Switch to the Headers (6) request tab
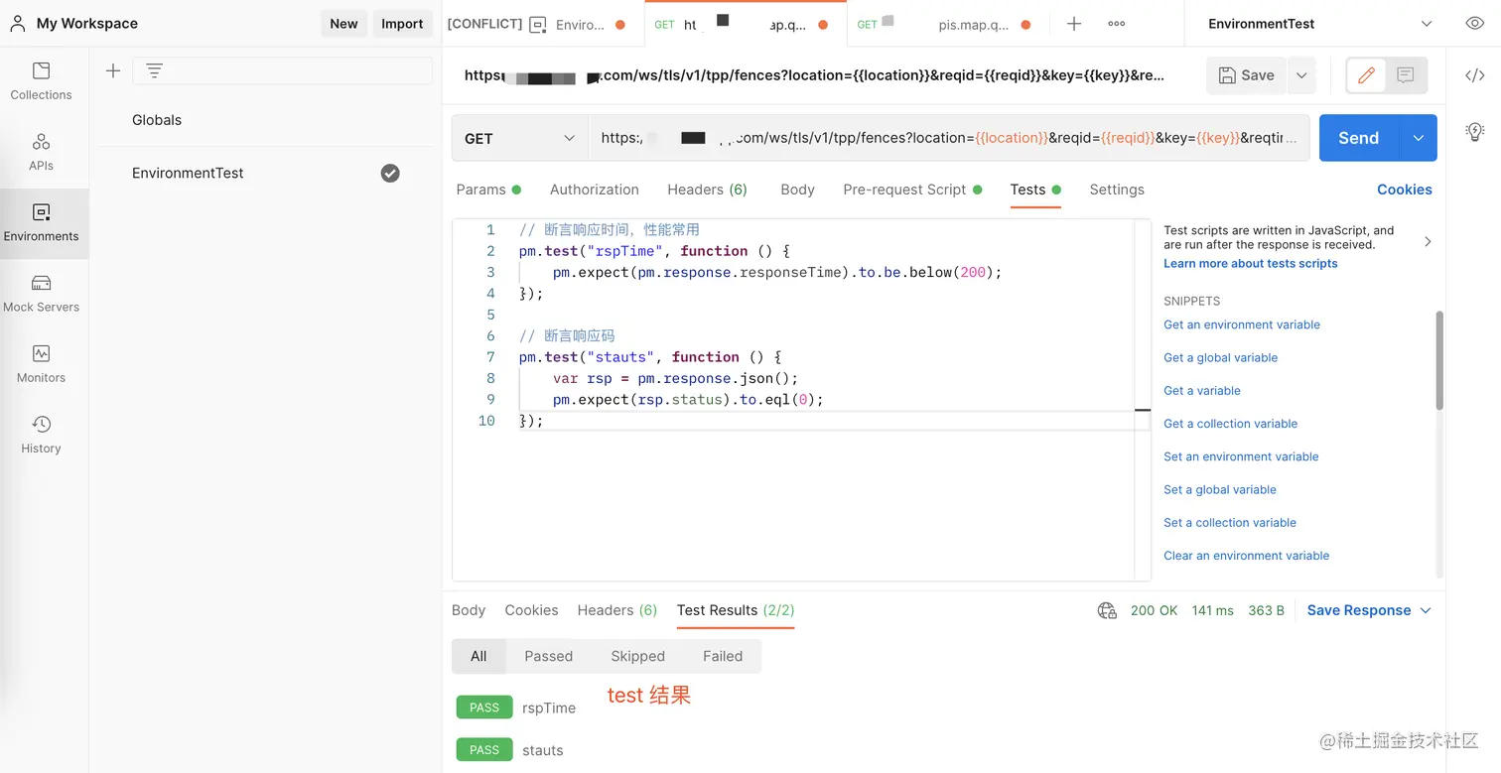 click(x=707, y=190)
